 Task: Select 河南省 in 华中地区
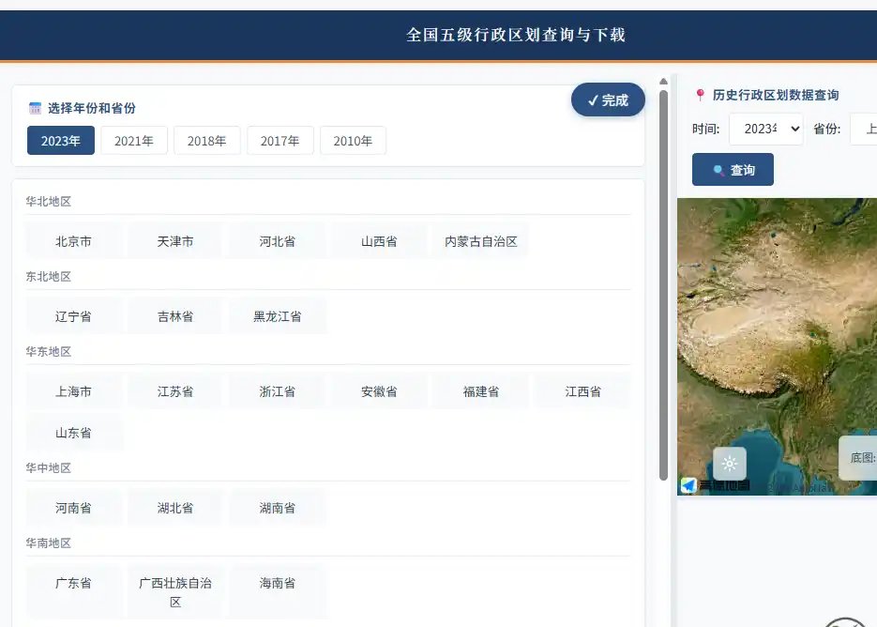pos(73,508)
